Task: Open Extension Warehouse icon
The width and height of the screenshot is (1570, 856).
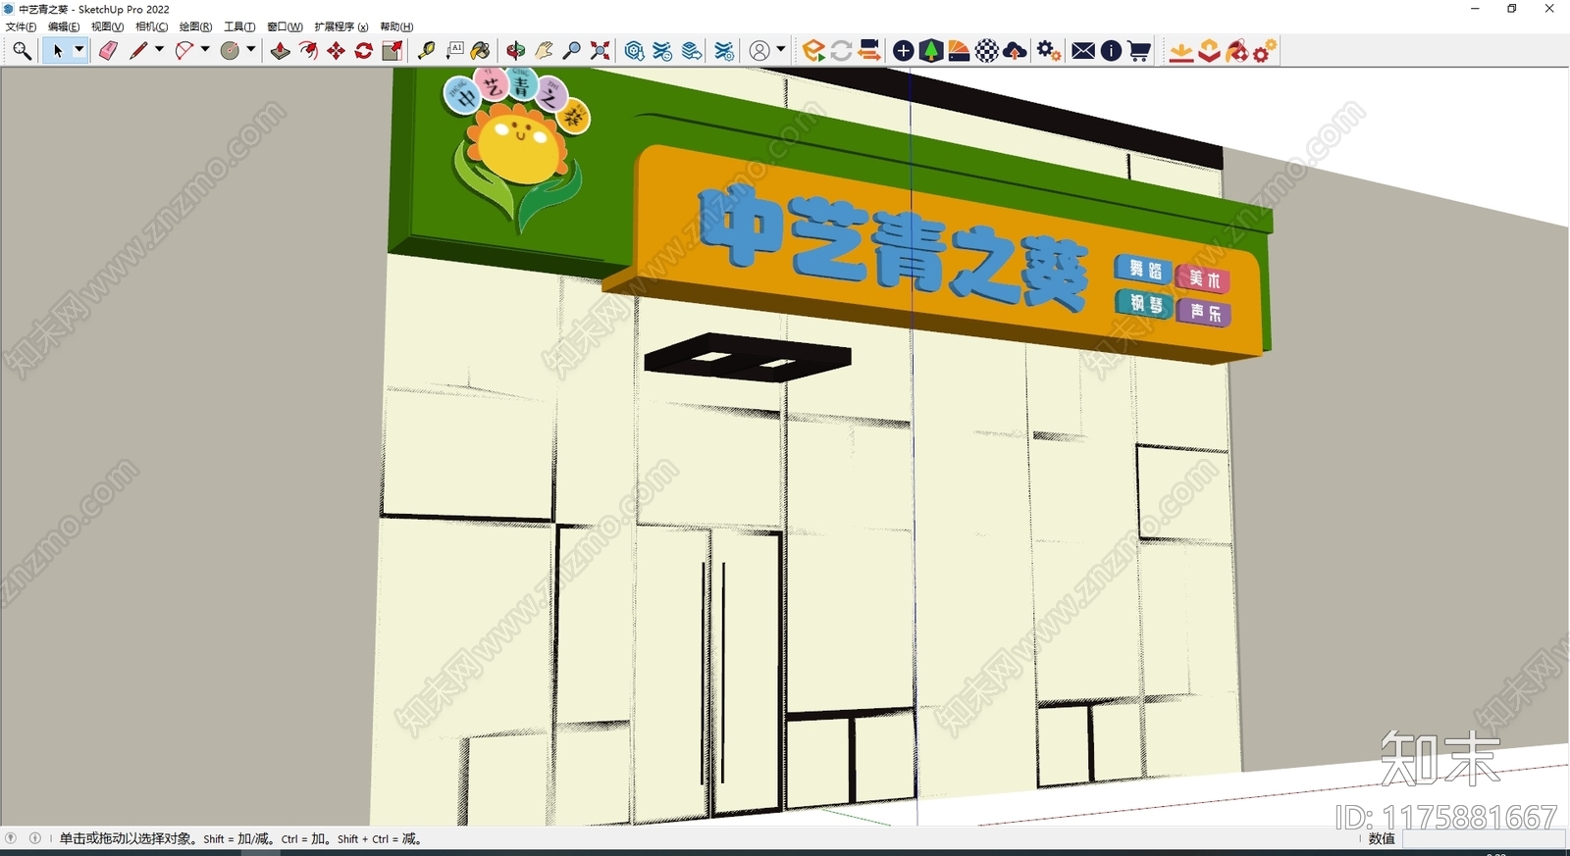Action: (x=662, y=51)
